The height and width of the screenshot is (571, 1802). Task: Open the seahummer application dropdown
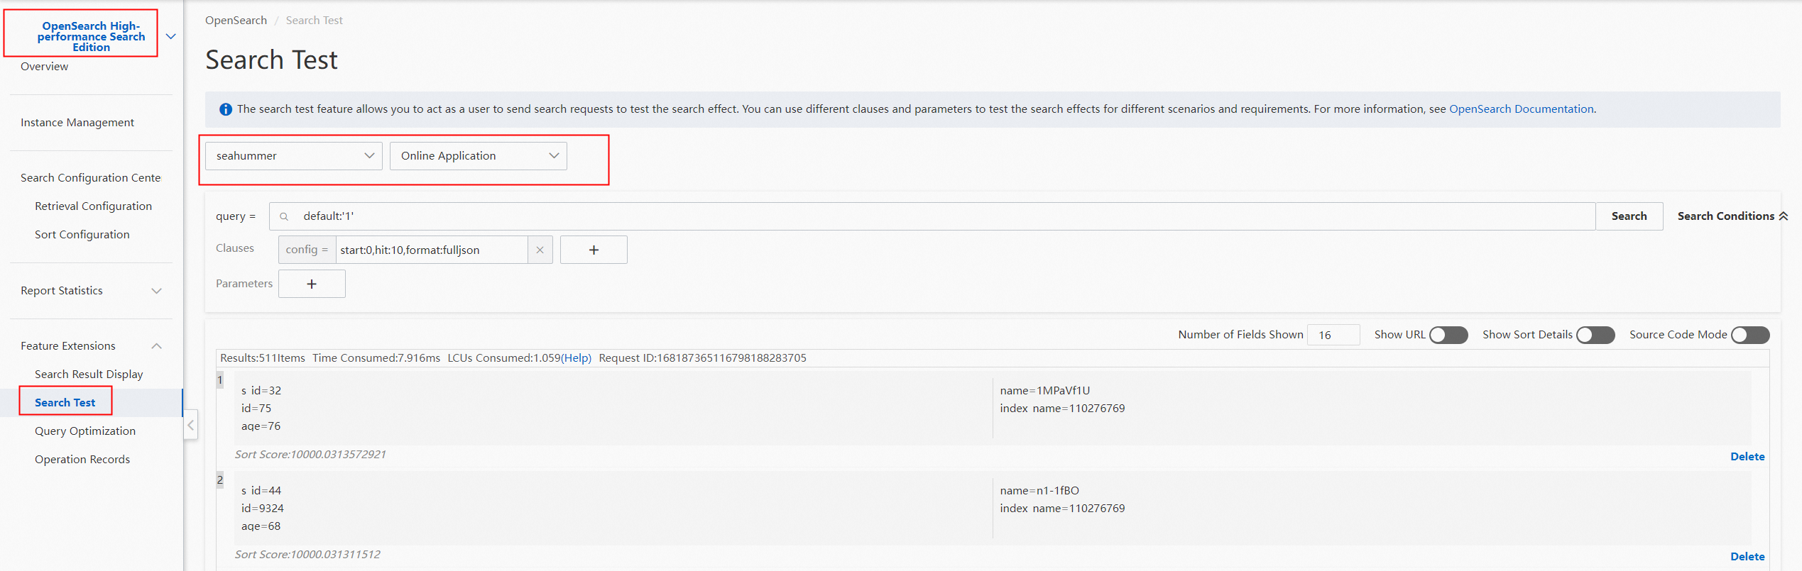[294, 156]
